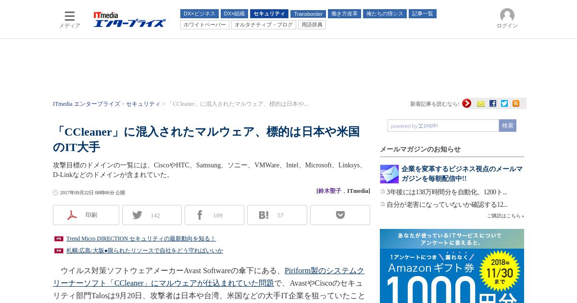Open the Trend Micro DIRECTION PR link
Viewport: 577px width, 303px height.
pyautogui.click(x=141, y=239)
